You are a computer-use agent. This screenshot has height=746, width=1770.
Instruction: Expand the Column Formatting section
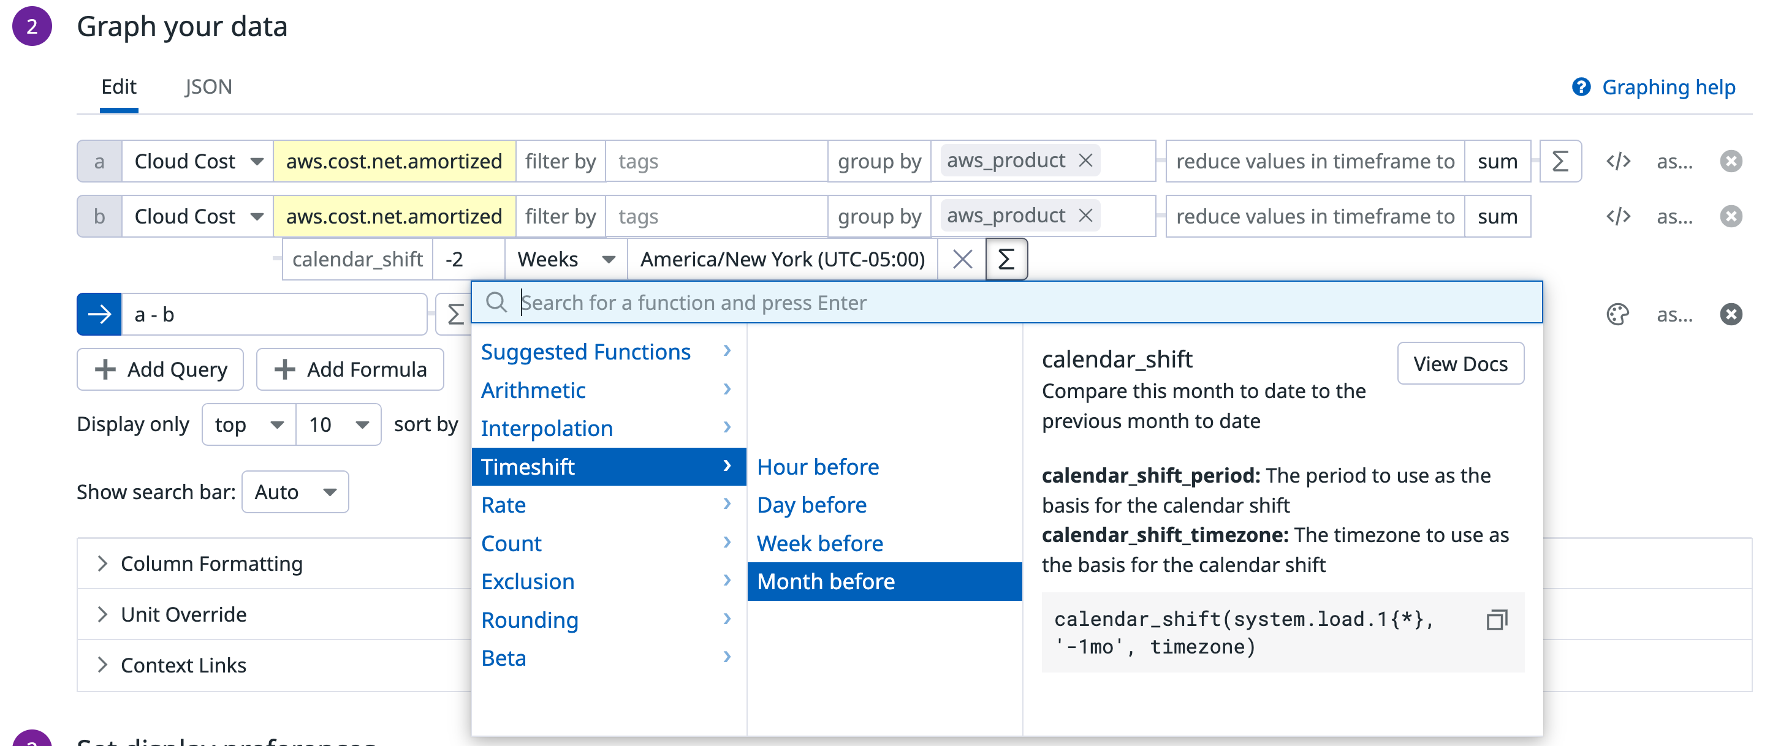tap(211, 563)
